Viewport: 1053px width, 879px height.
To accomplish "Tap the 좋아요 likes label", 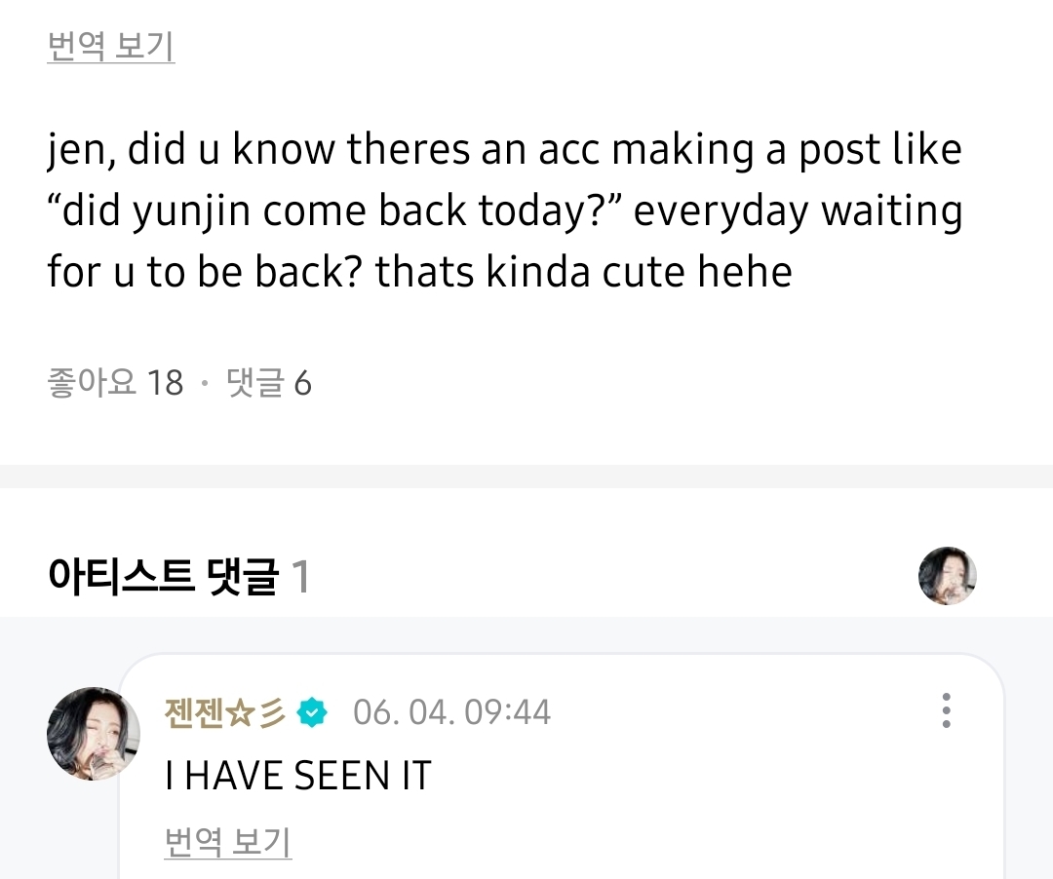I will [92, 383].
